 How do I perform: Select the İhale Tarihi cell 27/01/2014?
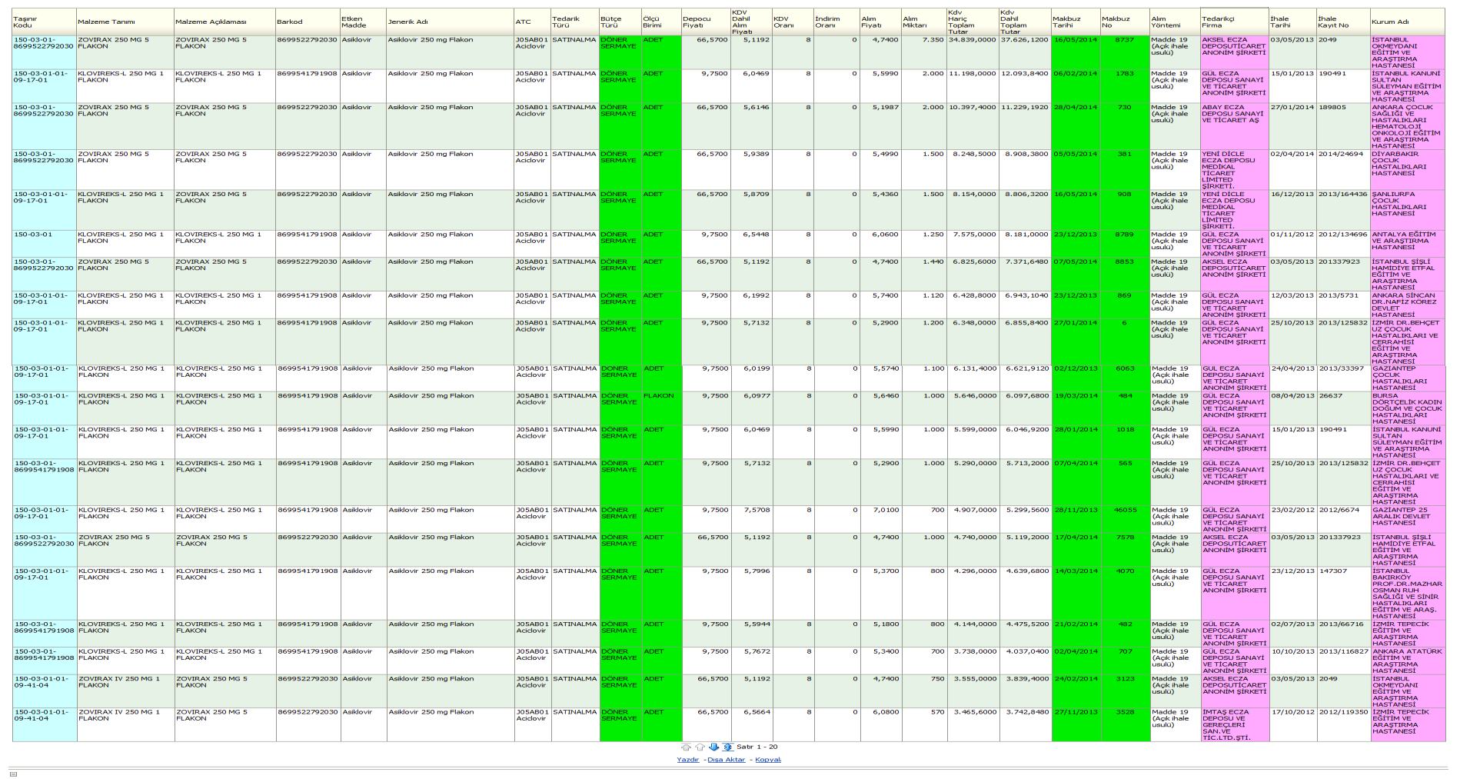pos(1293,126)
